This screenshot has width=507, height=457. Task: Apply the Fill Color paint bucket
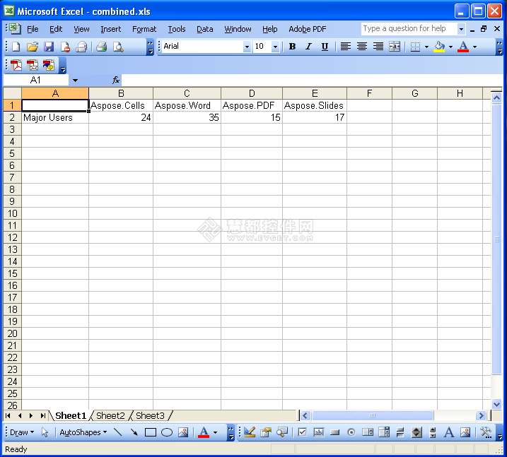click(440, 47)
